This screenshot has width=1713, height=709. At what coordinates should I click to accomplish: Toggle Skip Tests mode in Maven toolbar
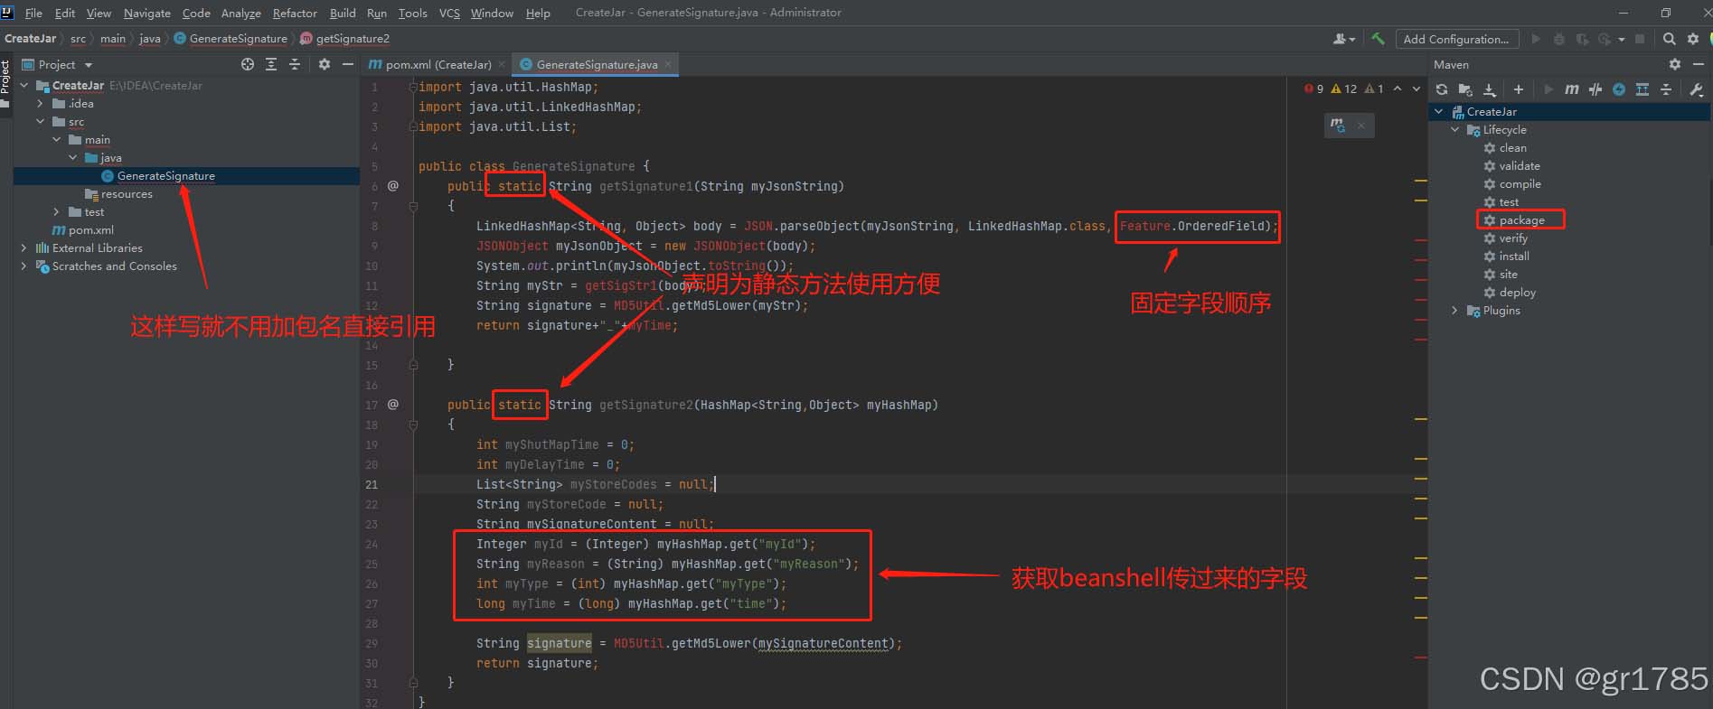click(x=1619, y=89)
